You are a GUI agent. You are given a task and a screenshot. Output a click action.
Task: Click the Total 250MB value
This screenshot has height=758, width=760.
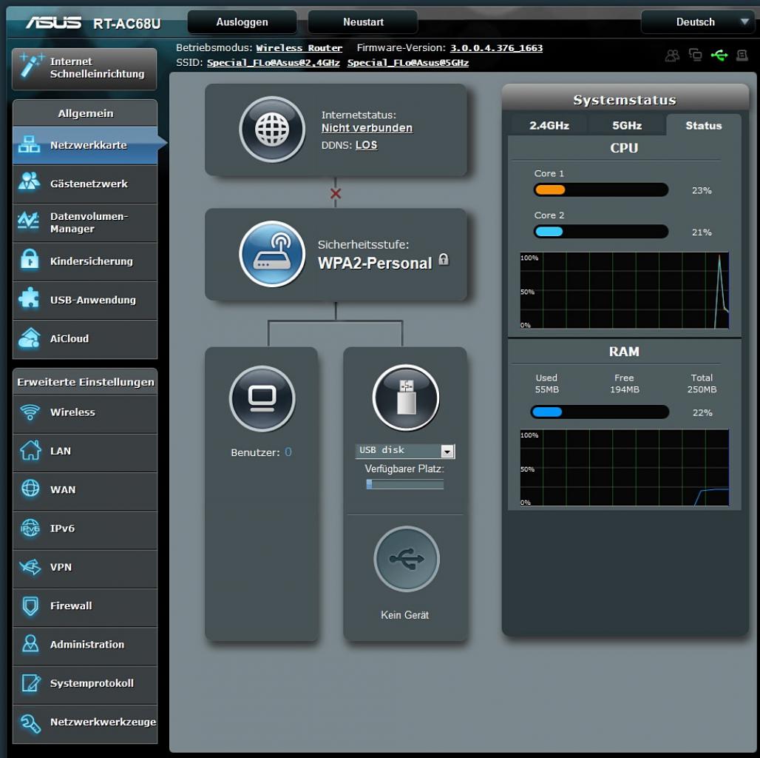point(702,389)
